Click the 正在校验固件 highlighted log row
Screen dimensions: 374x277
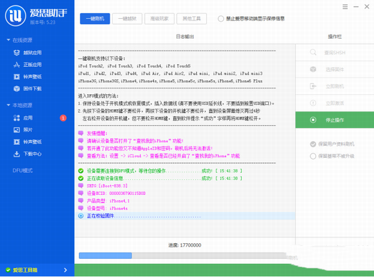[185, 216]
